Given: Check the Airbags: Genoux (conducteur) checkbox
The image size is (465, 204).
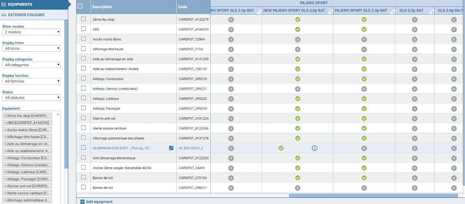Looking at the screenshot, I should (83, 88).
